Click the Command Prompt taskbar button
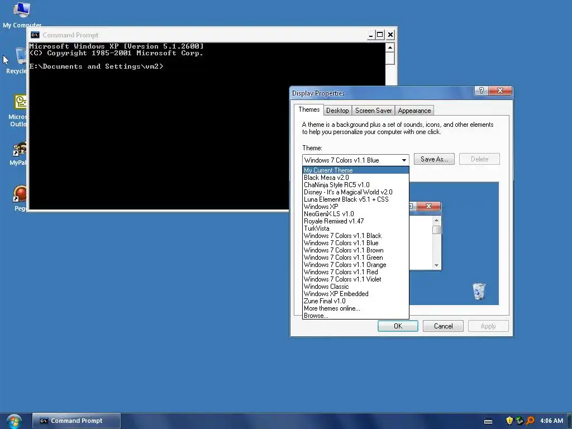The height and width of the screenshot is (429, 572). point(76,421)
